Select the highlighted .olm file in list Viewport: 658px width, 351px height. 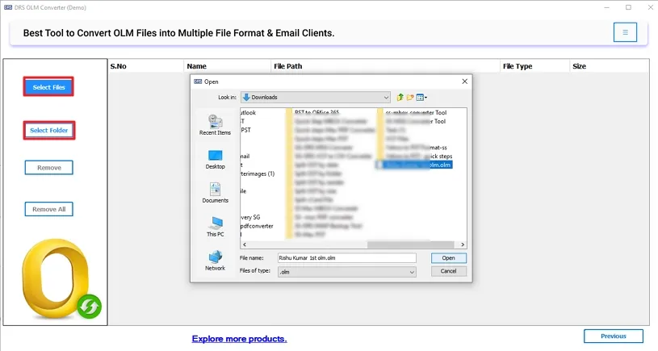417,165
